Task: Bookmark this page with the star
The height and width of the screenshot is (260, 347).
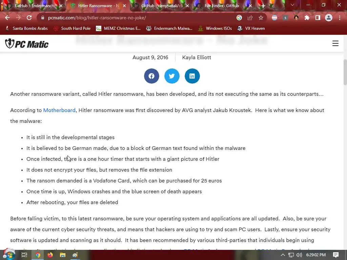Action: pyautogui.click(x=261, y=18)
